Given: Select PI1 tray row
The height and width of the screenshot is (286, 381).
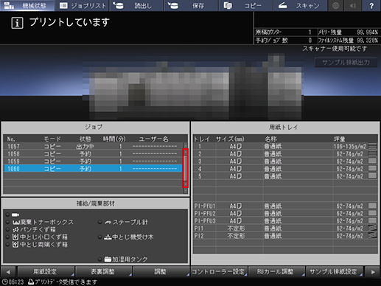Looking at the screenshot, I should [x=285, y=228].
